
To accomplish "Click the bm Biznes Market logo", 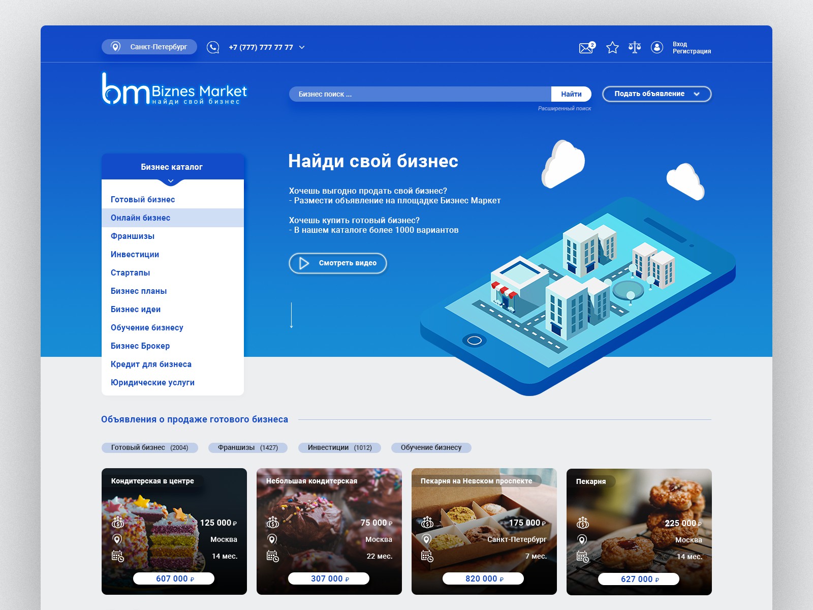I will point(174,89).
